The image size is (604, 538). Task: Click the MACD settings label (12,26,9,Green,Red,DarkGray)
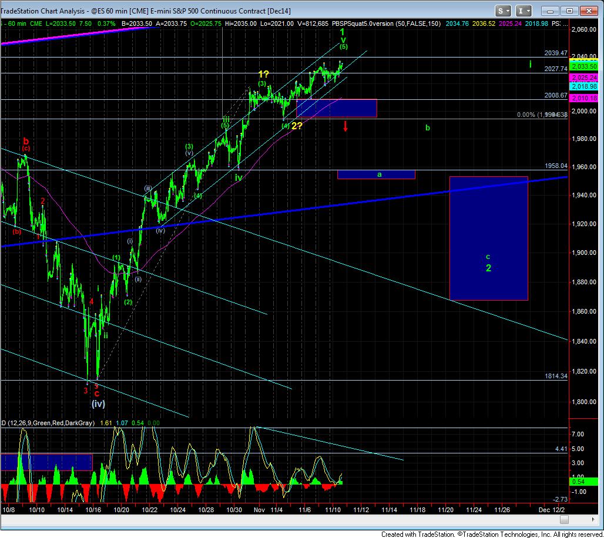tap(50, 423)
